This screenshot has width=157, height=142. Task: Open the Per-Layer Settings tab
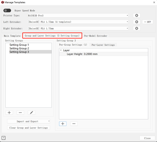pyautogui.click(x=103, y=45)
